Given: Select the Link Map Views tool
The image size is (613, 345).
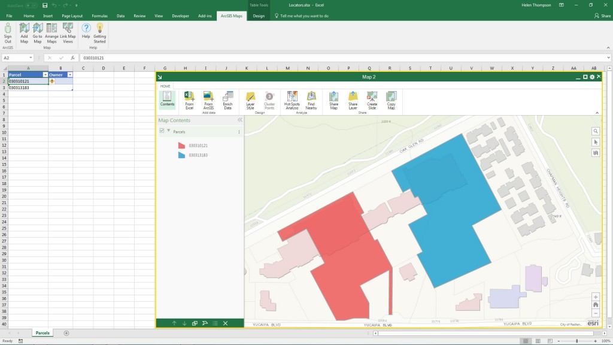Looking at the screenshot, I should pyautogui.click(x=68, y=33).
